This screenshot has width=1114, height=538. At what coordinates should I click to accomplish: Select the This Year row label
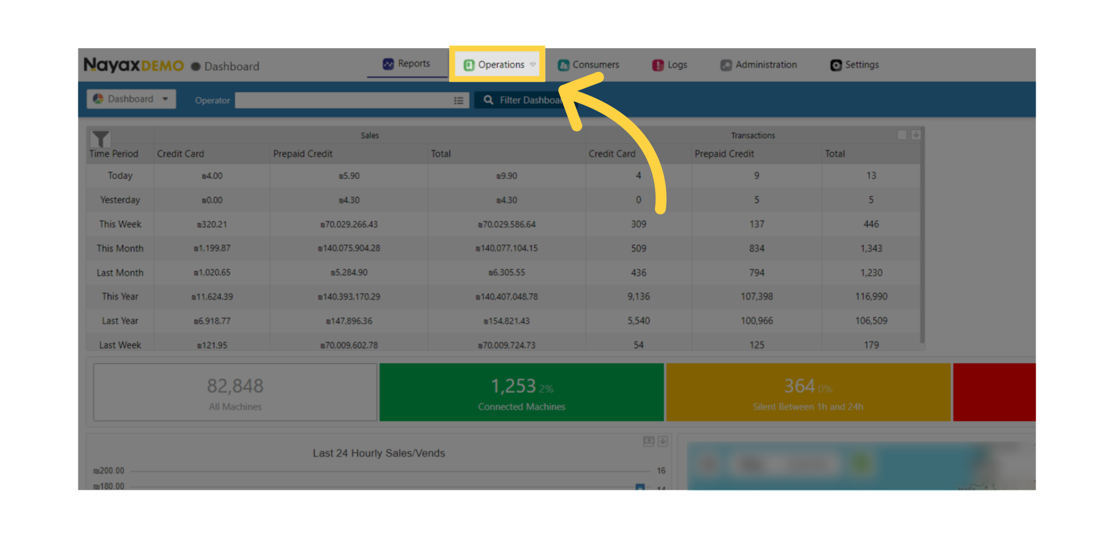point(120,296)
